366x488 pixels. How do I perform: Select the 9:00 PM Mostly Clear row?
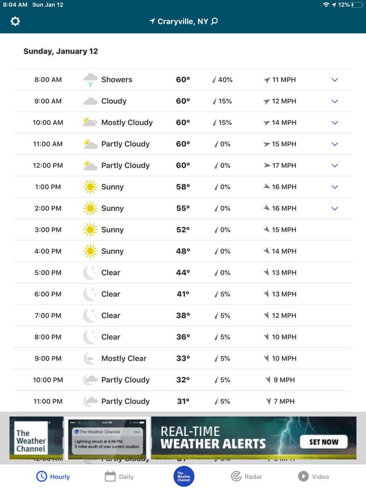[183, 358]
